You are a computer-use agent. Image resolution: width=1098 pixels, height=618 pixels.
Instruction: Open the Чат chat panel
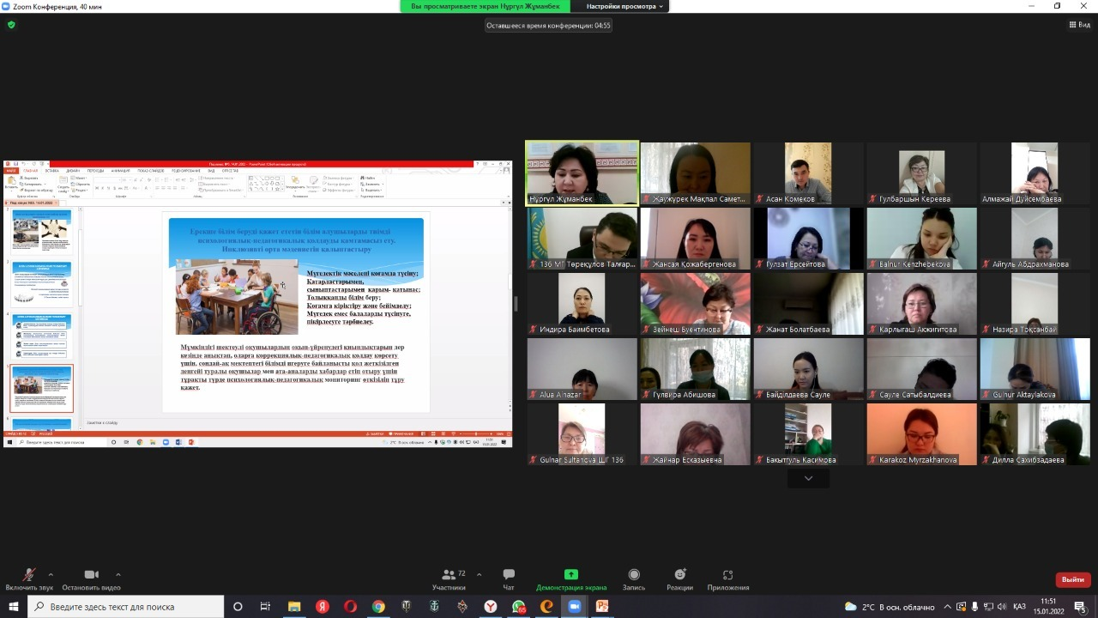[509, 579]
